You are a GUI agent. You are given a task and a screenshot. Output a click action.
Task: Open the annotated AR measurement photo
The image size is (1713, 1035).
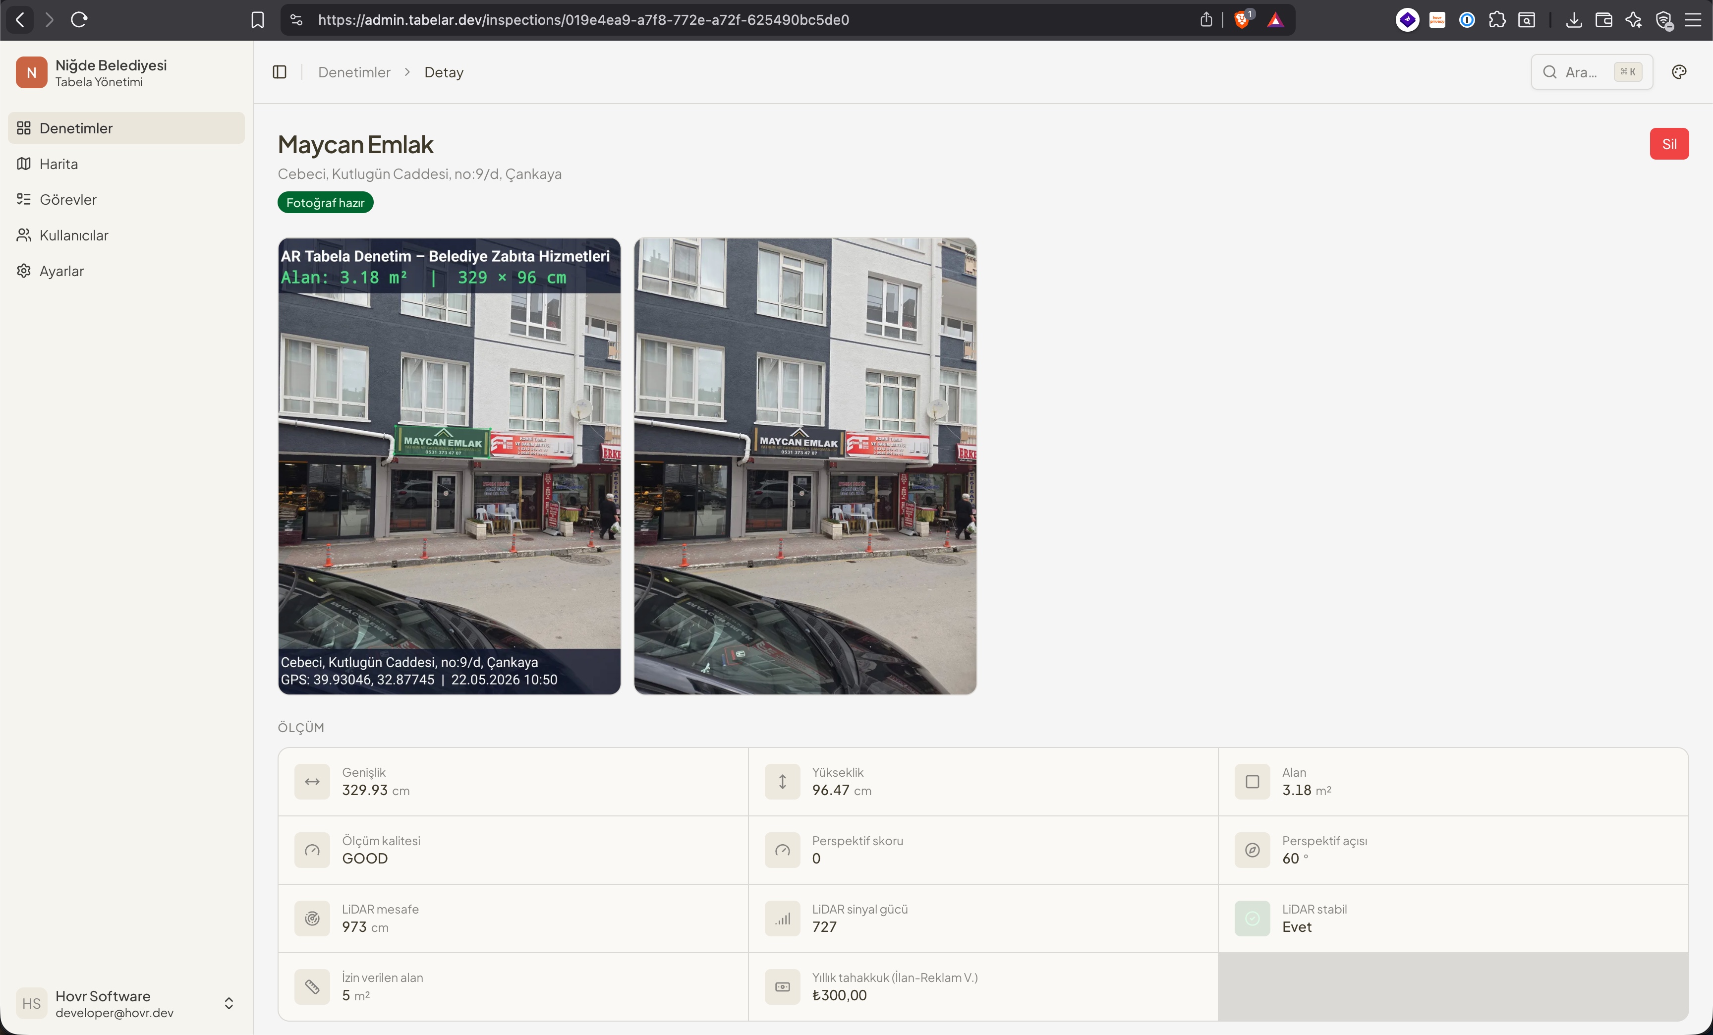tap(449, 466)
